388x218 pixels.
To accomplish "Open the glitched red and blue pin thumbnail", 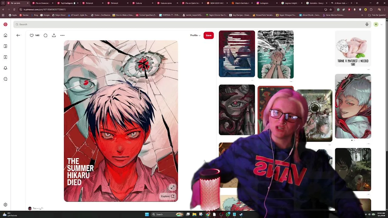I will click(x=237, y=54).
